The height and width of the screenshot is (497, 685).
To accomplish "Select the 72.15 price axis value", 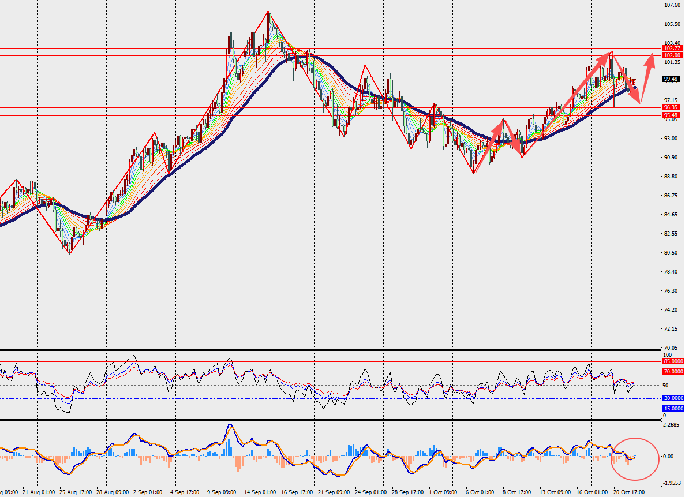I will (x=671, y=328).
